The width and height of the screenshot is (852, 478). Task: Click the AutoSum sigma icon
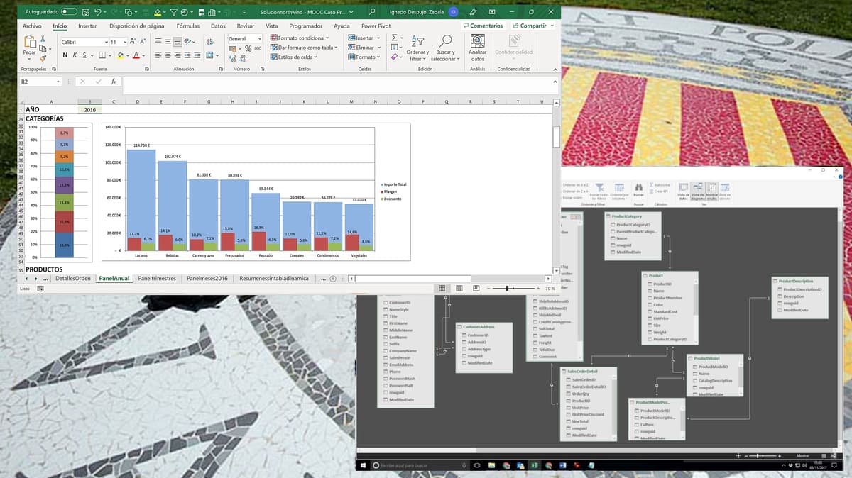pos(395,38)
